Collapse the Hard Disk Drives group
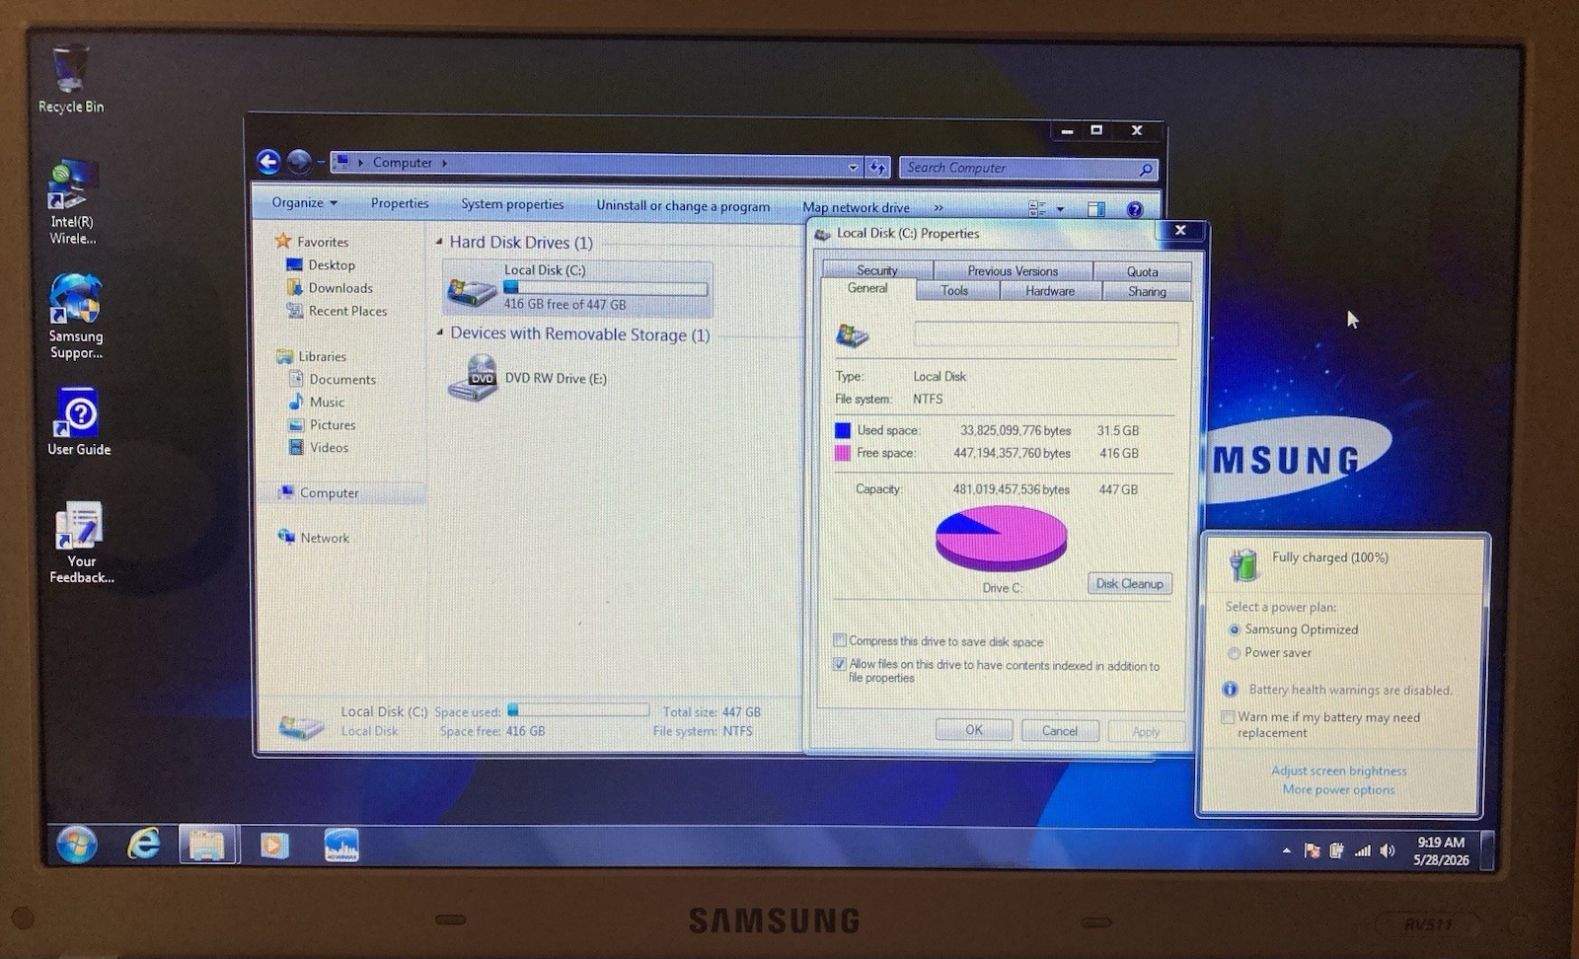 coord(440,242)
